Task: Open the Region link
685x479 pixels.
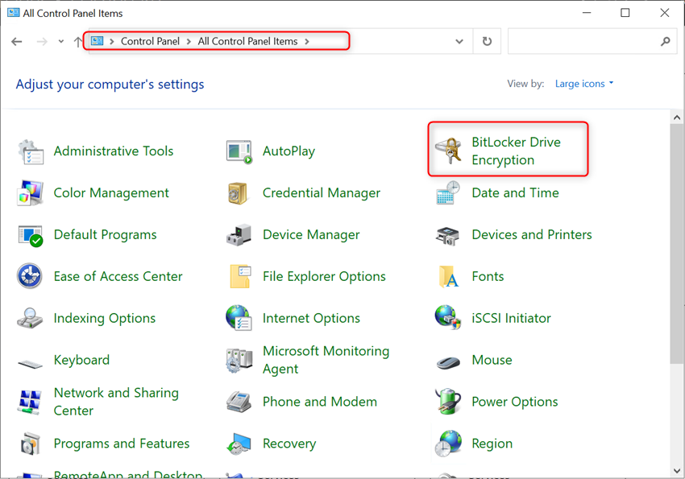Action: [x=492, y=444]
